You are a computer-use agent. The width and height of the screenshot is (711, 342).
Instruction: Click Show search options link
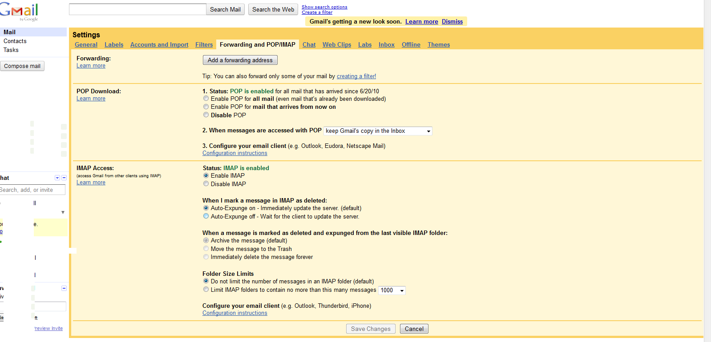324,7
